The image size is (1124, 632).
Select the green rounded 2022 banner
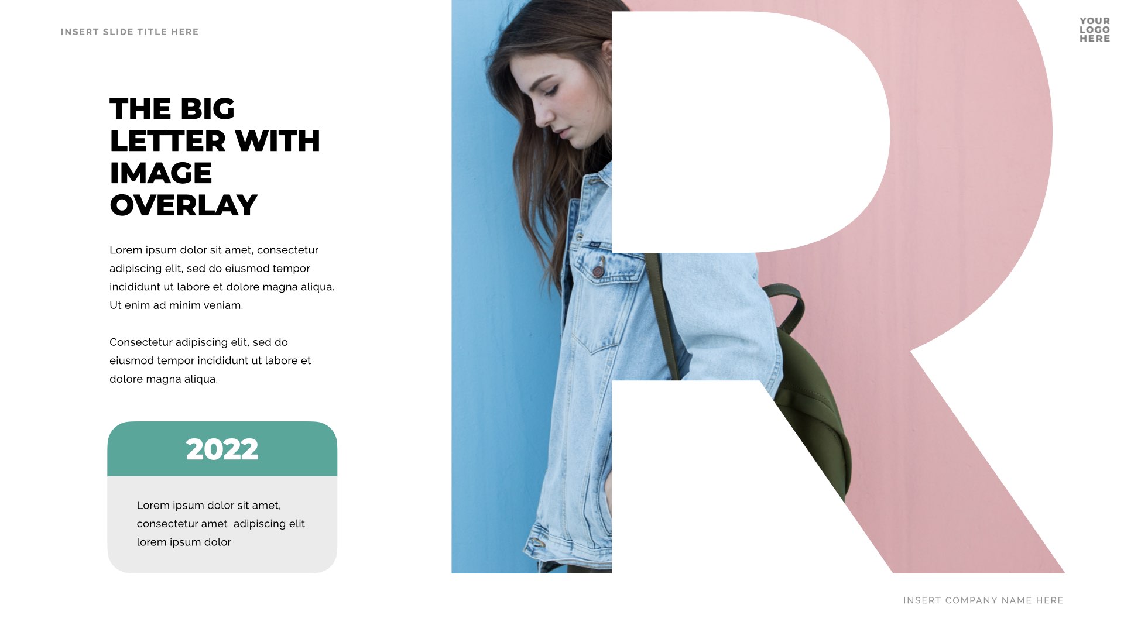(222, 449)
